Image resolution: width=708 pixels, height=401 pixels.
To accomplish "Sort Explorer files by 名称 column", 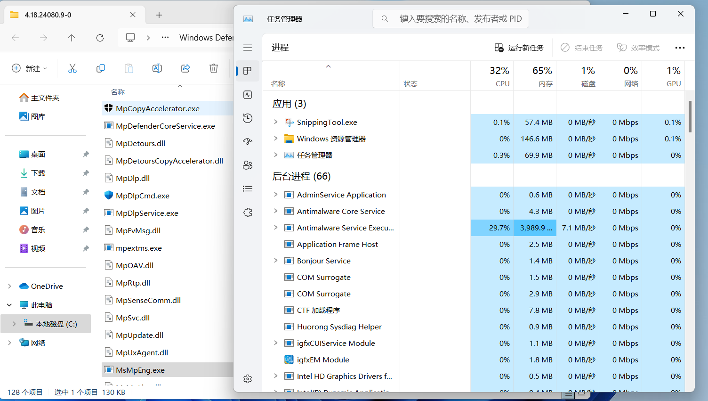I will (x=118, y=92).
